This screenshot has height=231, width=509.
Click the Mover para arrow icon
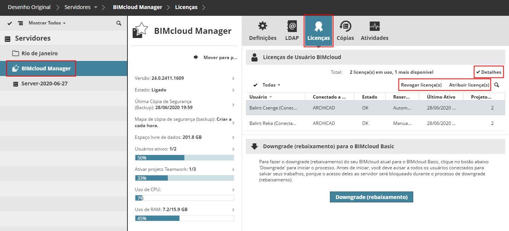pyautogui.click(x=196, y=58)
